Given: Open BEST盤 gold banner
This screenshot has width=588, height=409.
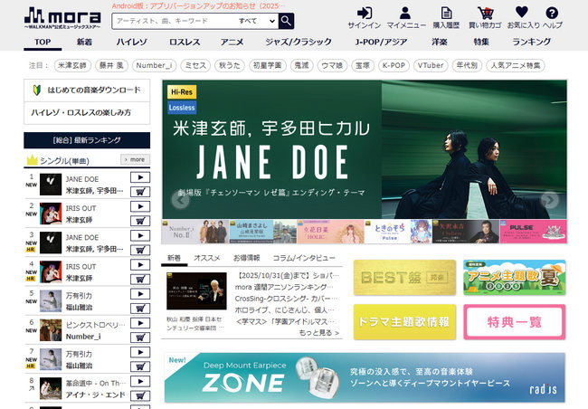Looking at the screenshot, I should point(404,278).
